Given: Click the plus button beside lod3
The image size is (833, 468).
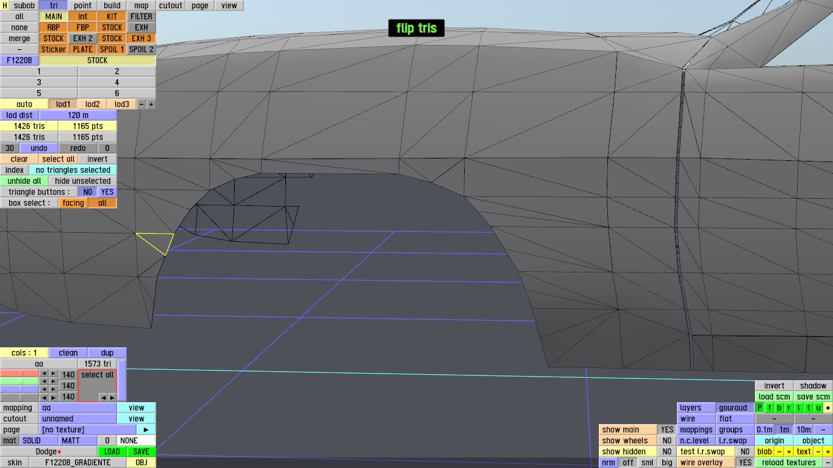Looking at the screenshot, I should coord(151,104).
